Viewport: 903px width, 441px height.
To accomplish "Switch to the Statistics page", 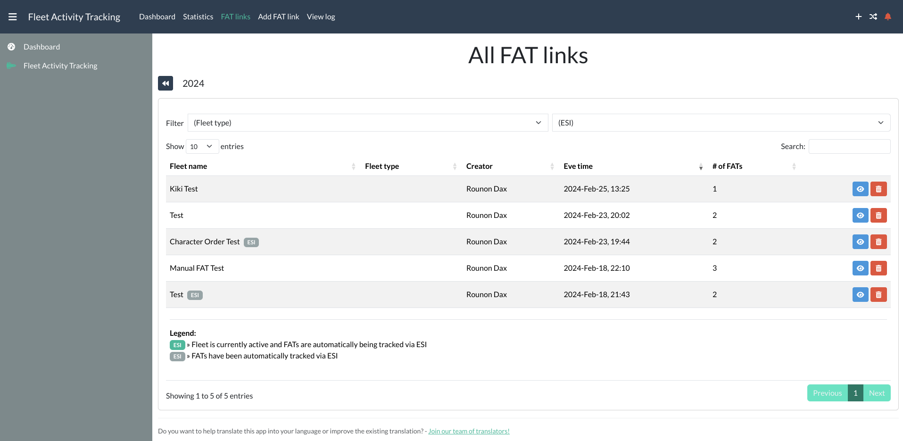I will tap(198, 17).
